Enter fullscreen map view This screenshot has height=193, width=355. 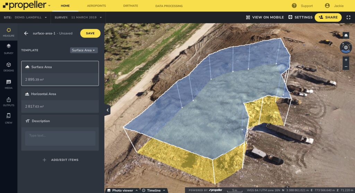[x=348, y=17]
